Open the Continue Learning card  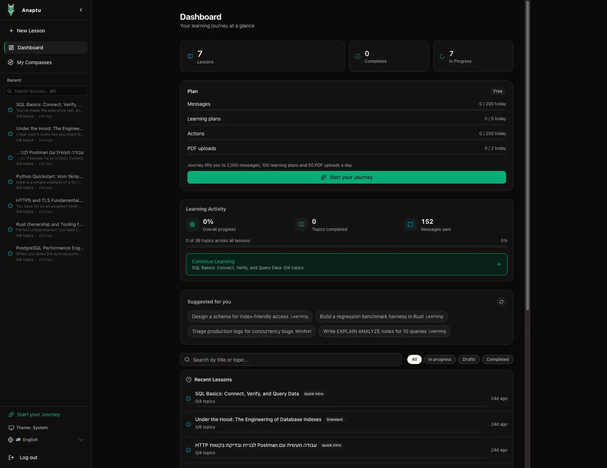(x=347, y=264)
